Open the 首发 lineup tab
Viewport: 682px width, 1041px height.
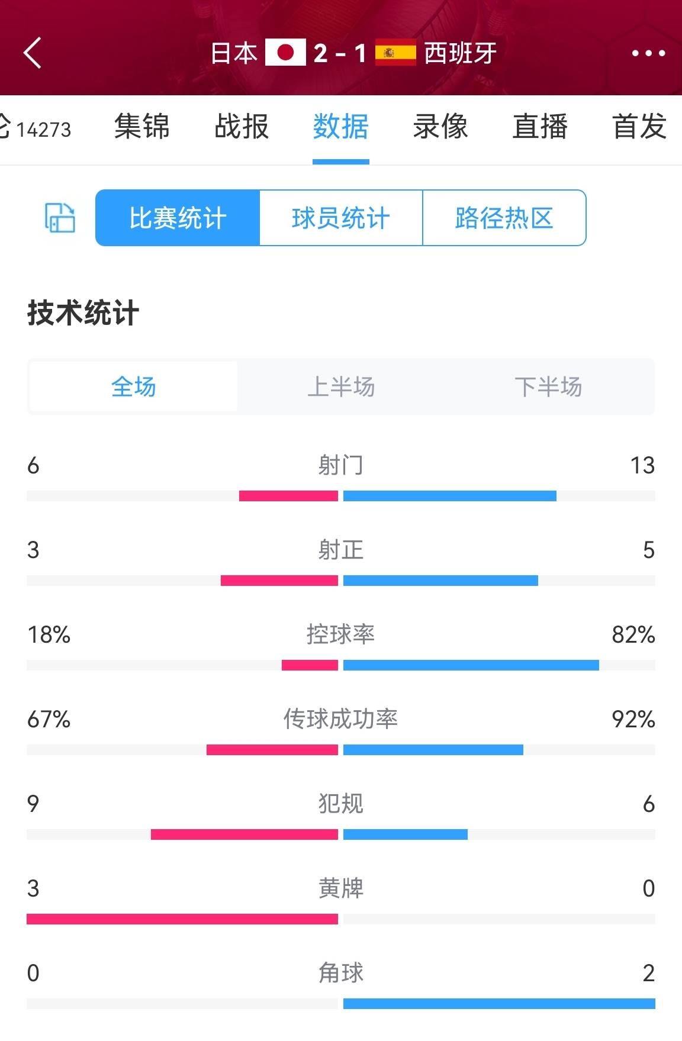639,127
